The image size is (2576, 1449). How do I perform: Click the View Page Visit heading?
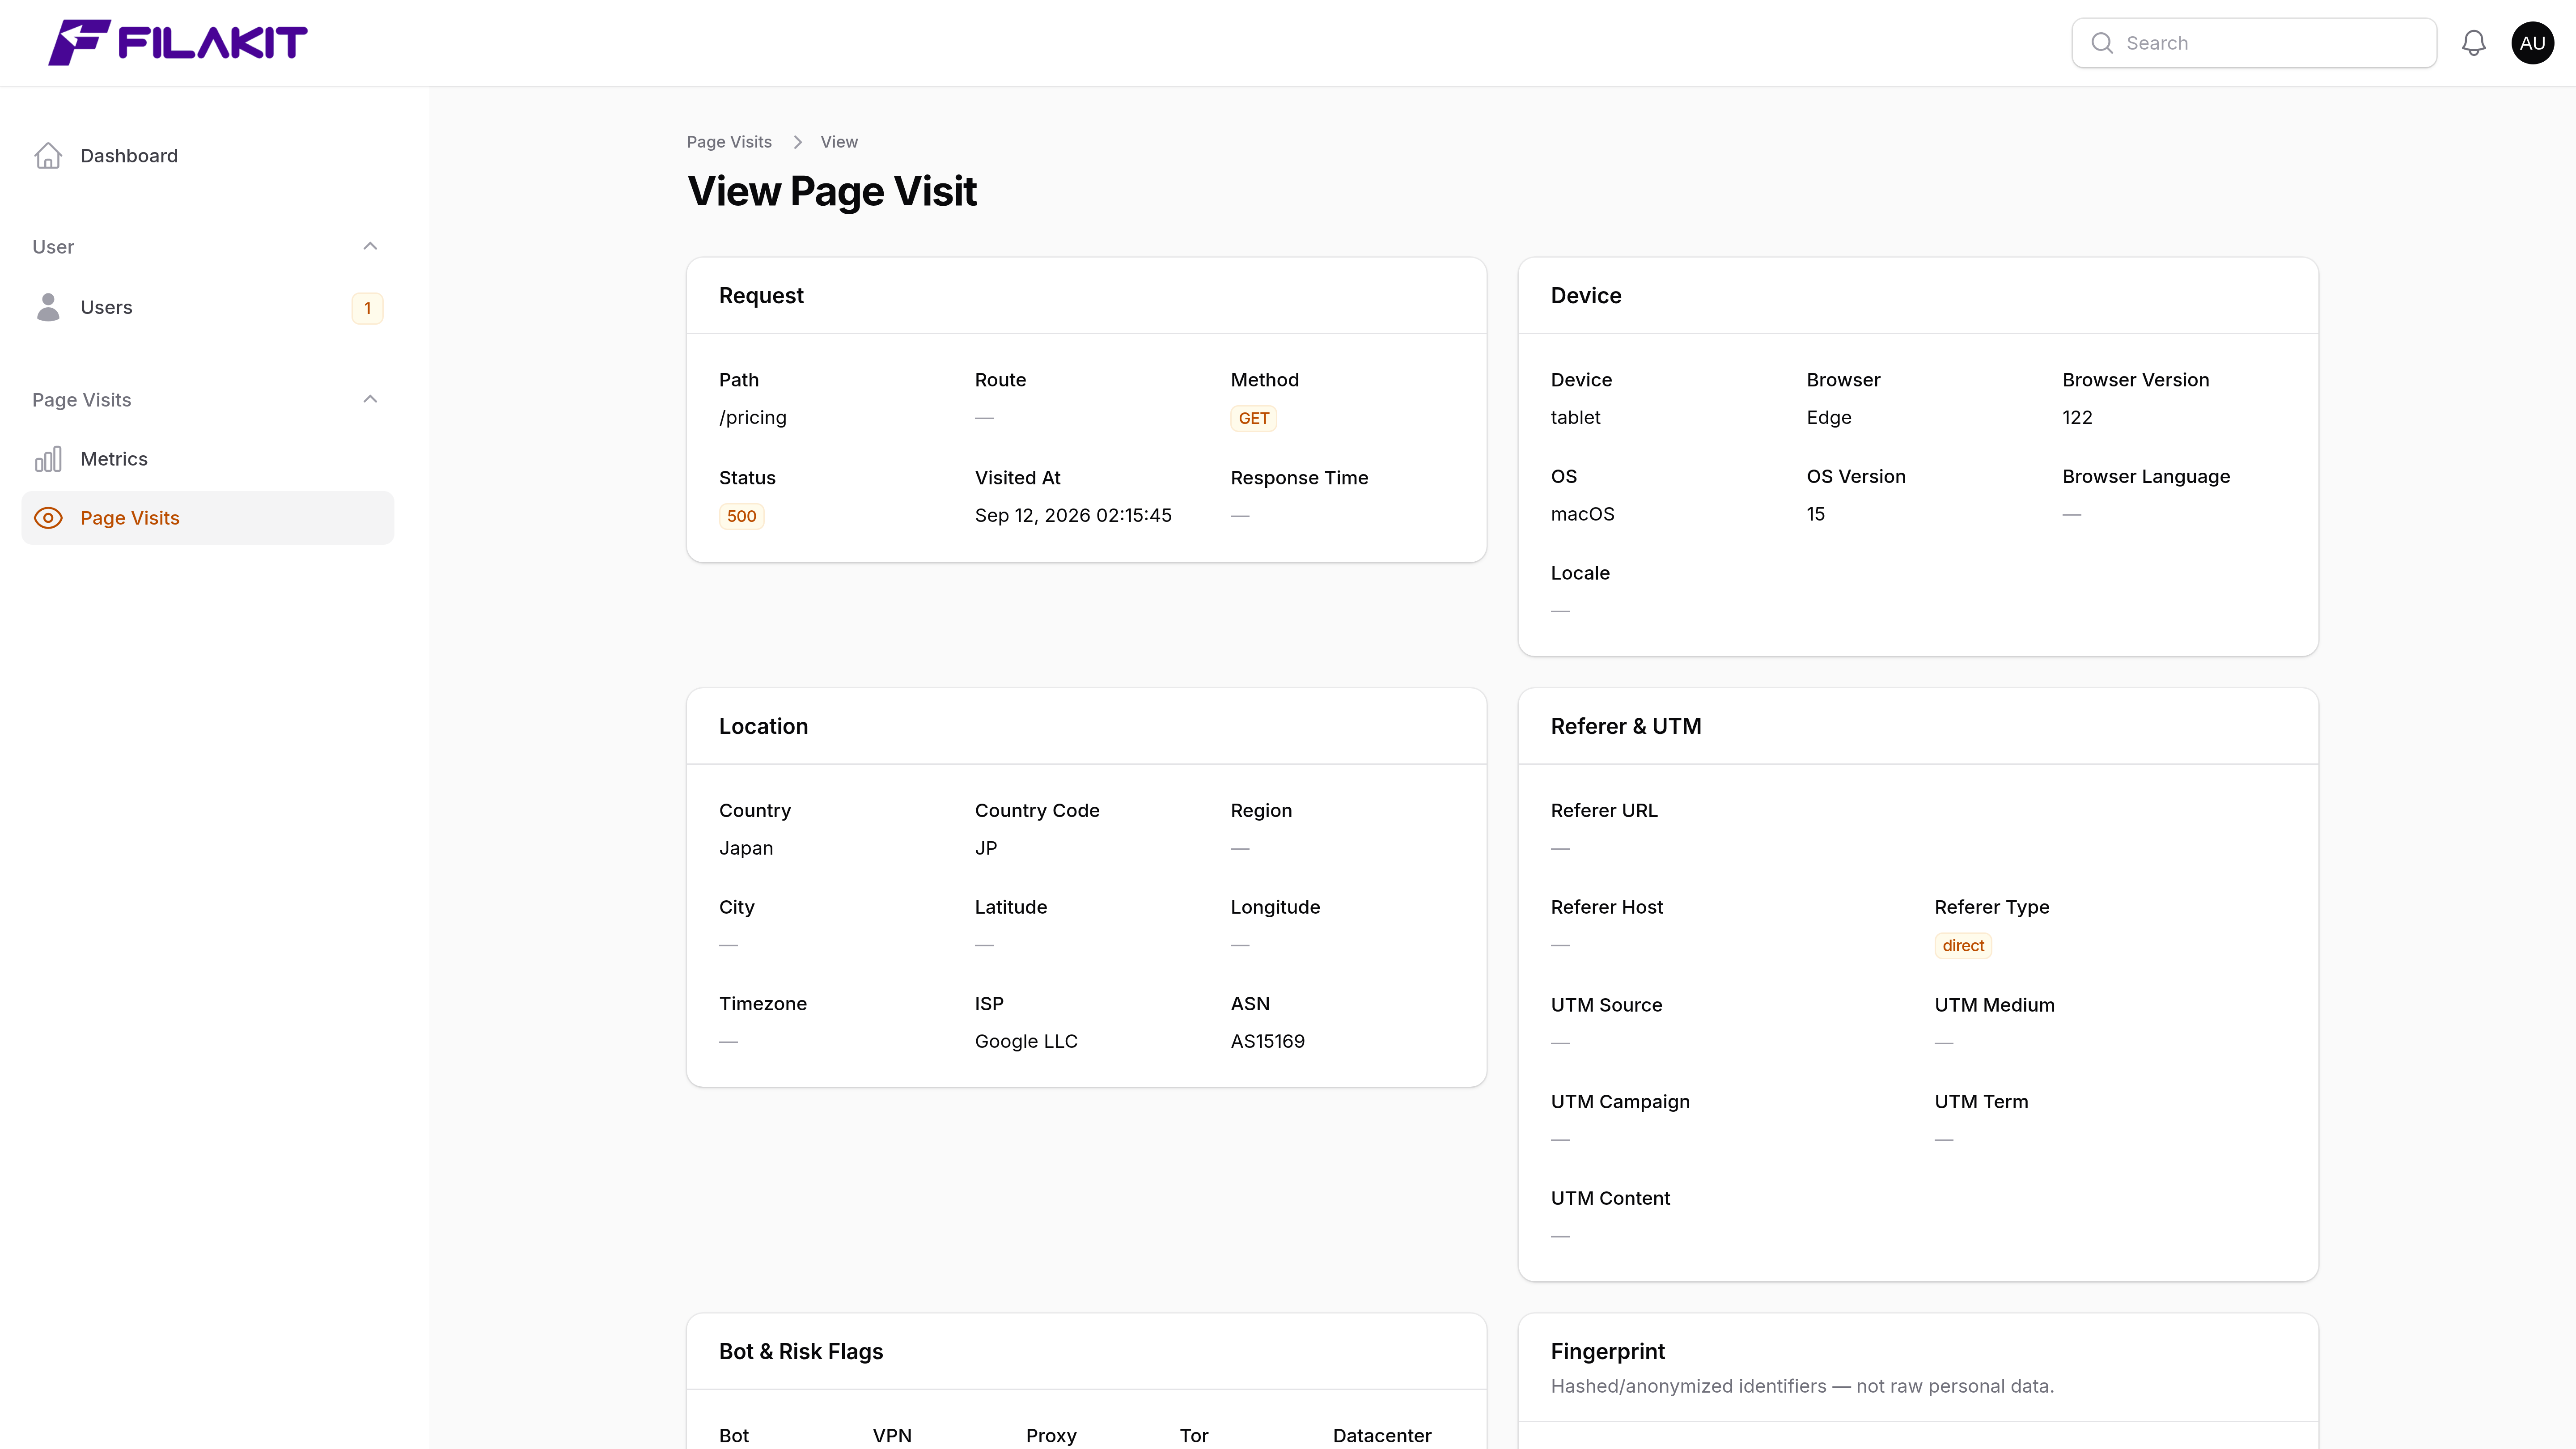click(832, 191)
